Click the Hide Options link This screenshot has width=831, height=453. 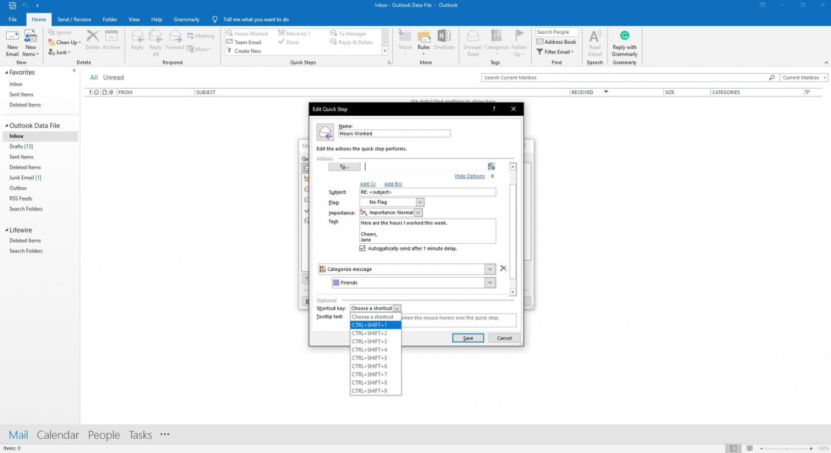click(x=470, y=176)
